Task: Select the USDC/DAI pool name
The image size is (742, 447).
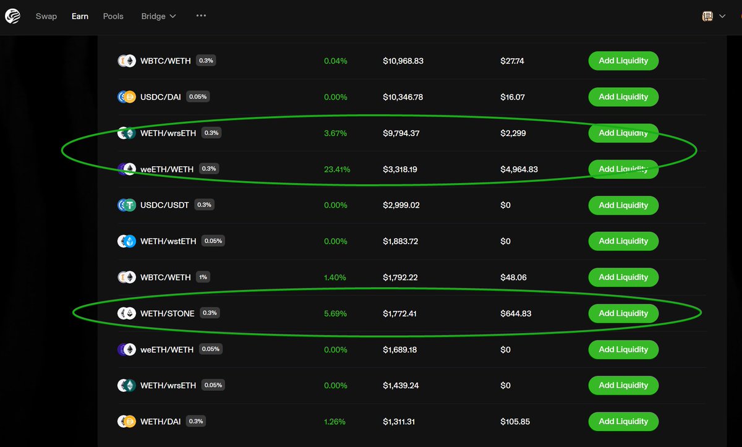Action: pos(161,96)
